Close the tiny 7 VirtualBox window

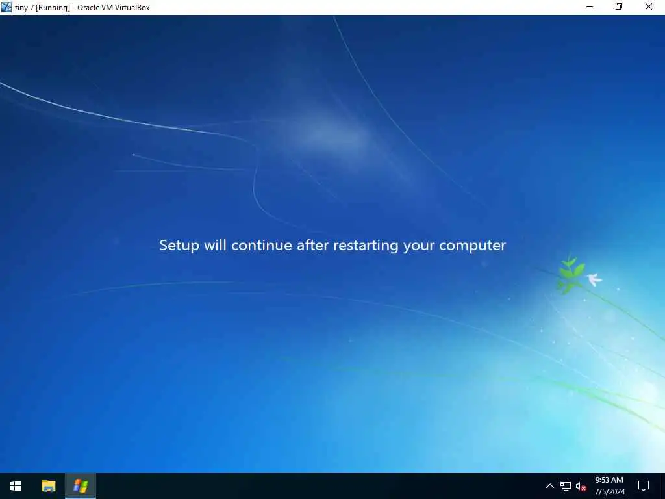click(649, 7)
